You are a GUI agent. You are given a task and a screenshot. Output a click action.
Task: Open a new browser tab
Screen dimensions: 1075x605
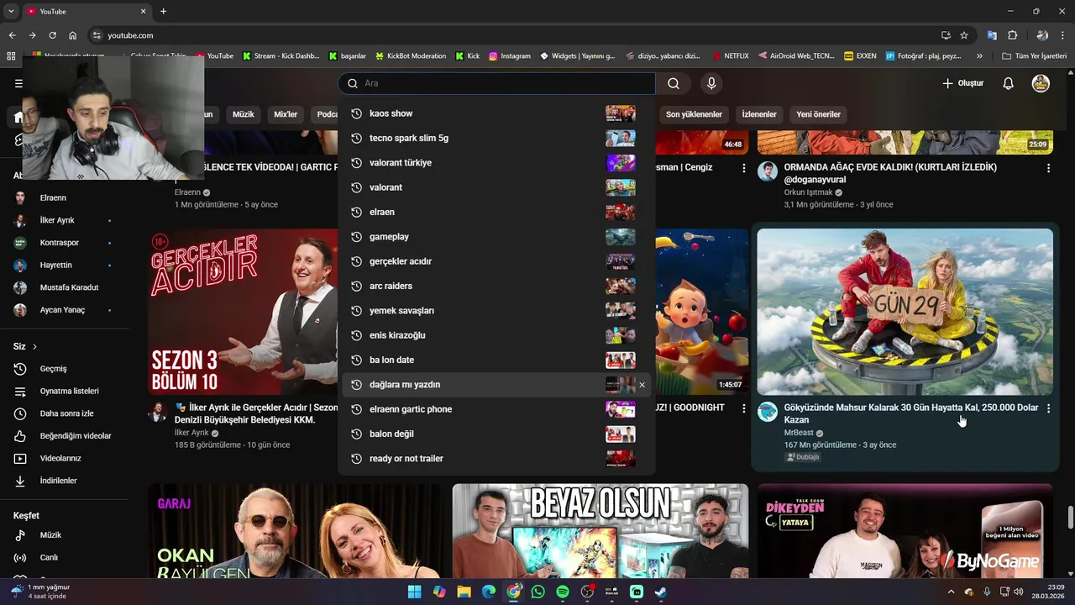coord(163,11)
